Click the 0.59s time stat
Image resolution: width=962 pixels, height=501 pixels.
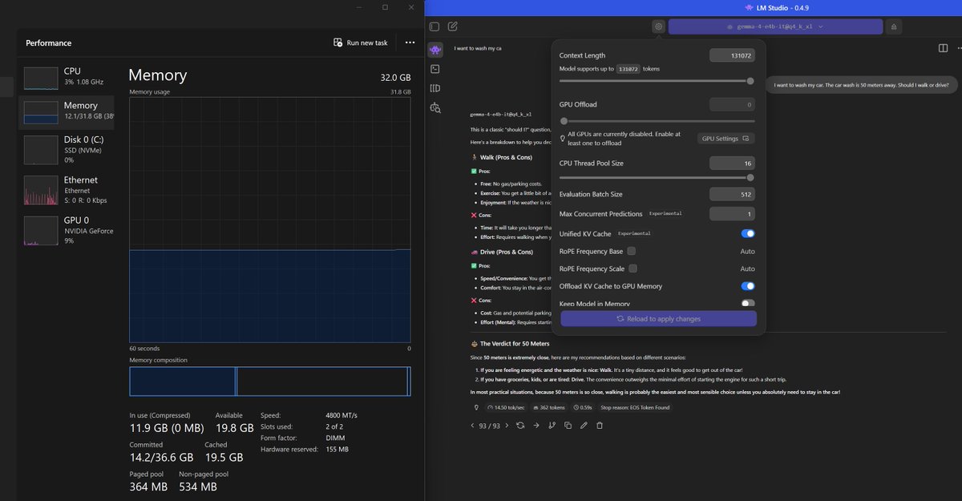[582, 407]
